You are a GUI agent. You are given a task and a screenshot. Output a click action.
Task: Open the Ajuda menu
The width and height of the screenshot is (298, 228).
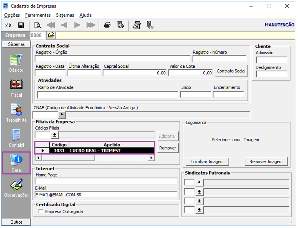86,15
